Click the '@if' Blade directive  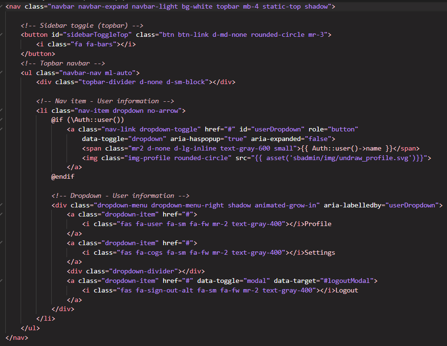click(57, 120)
